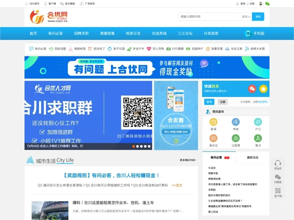Open 三江论坛 in the main navigation

[185, 33]
